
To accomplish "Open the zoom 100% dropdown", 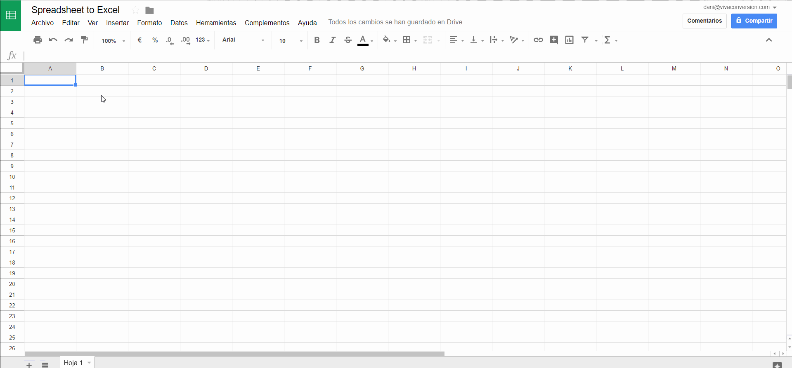I will (x=113, y=41).
